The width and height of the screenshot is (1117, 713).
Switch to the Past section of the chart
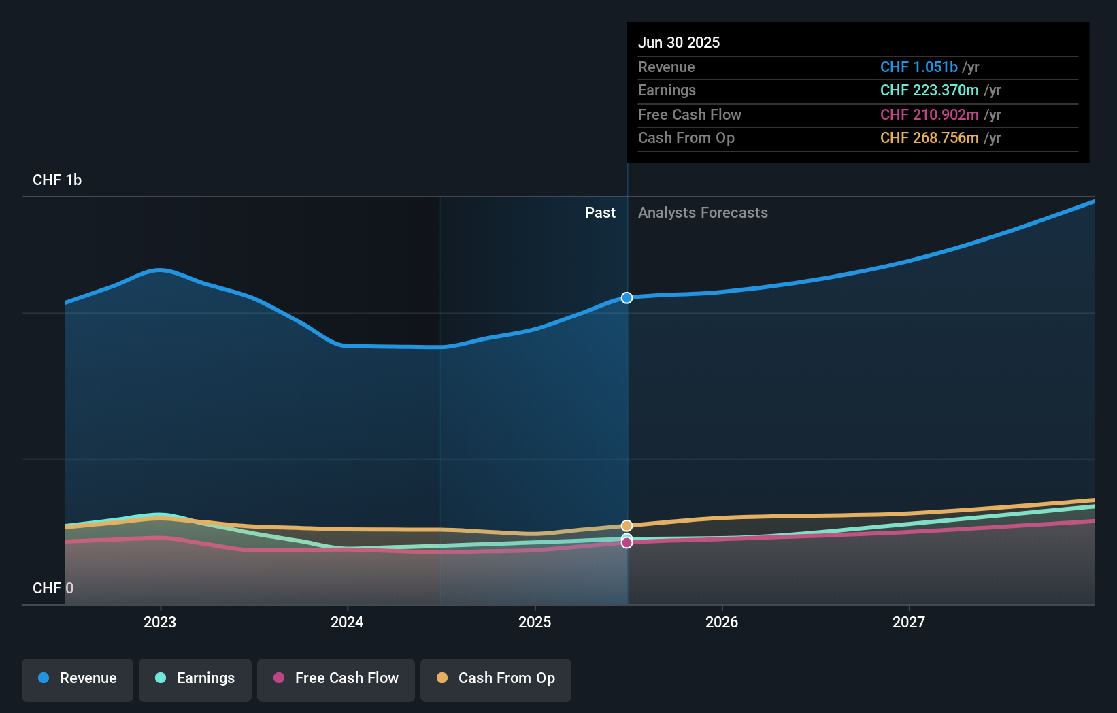tap(600, 212)
